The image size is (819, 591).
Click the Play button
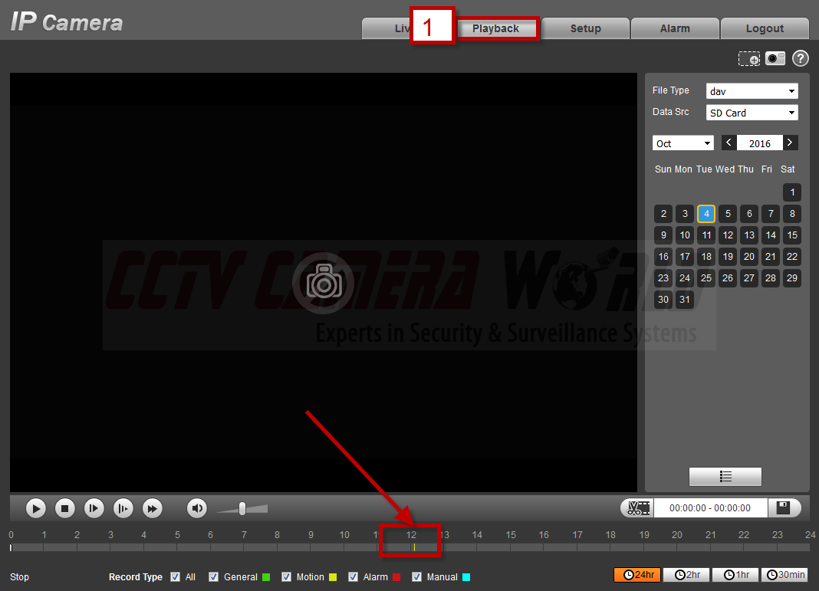[x=36, y=507]
